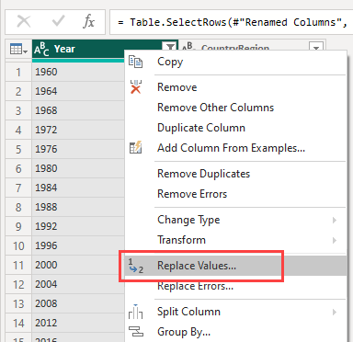Click the formula bar text field

(x=232, y=22)
